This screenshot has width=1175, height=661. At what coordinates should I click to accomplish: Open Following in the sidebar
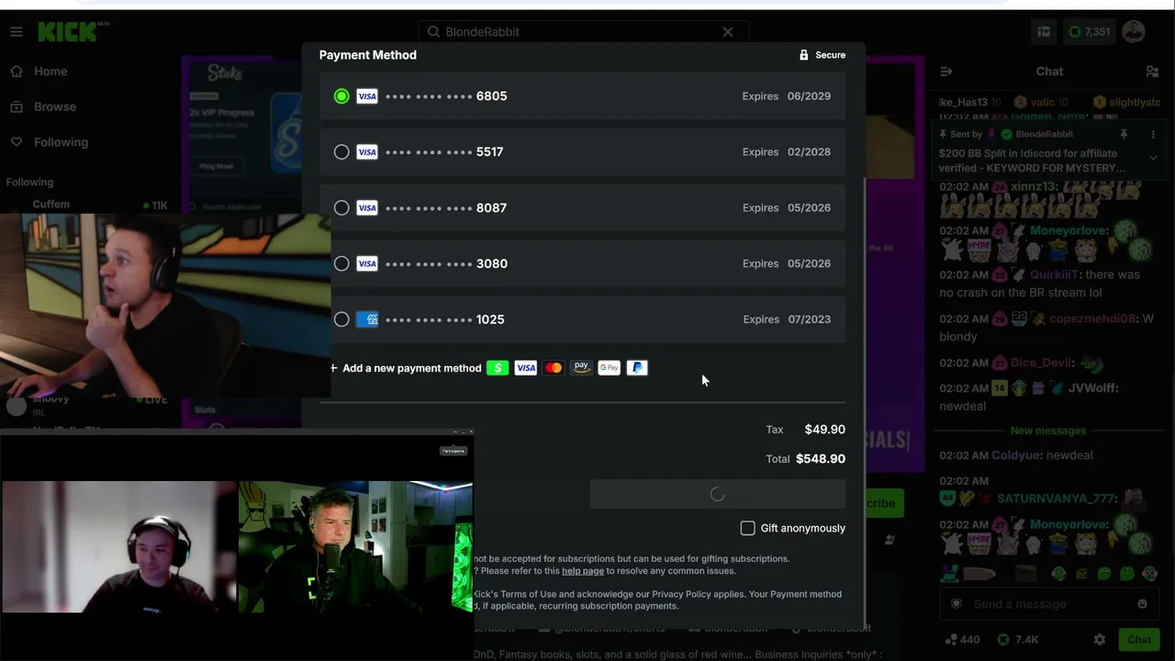point(61,142)
